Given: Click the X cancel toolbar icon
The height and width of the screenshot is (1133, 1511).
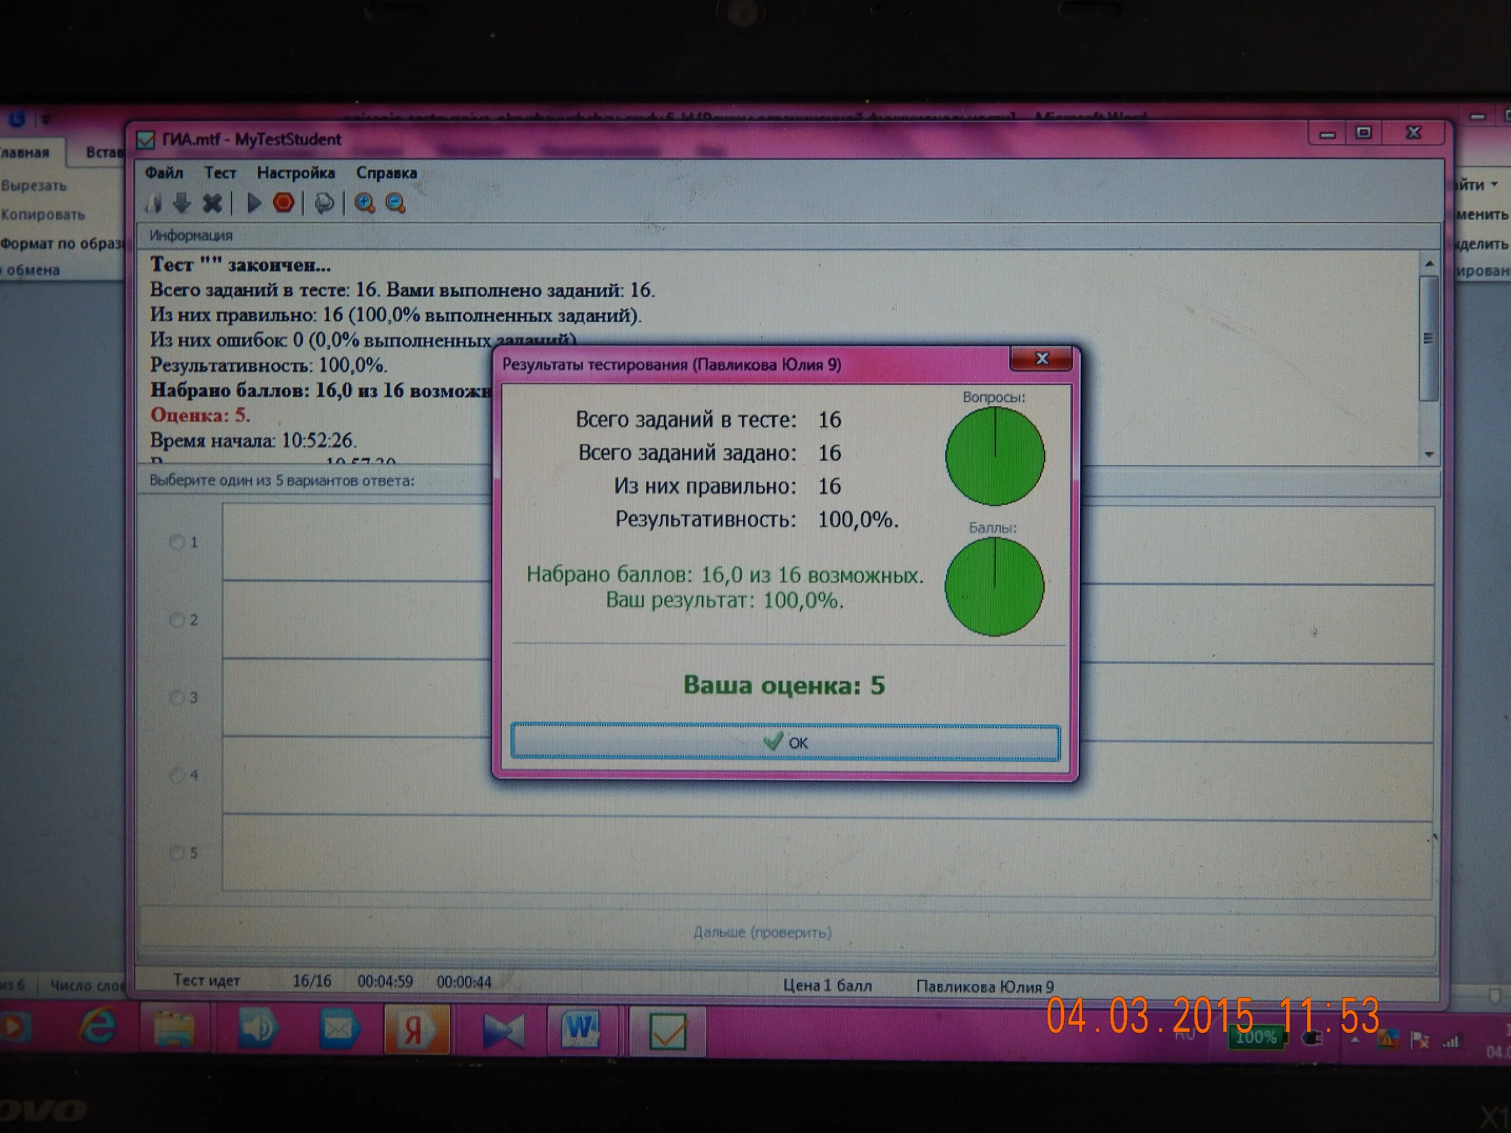Looking at the screenshot, I should click(x=213, y=203).
